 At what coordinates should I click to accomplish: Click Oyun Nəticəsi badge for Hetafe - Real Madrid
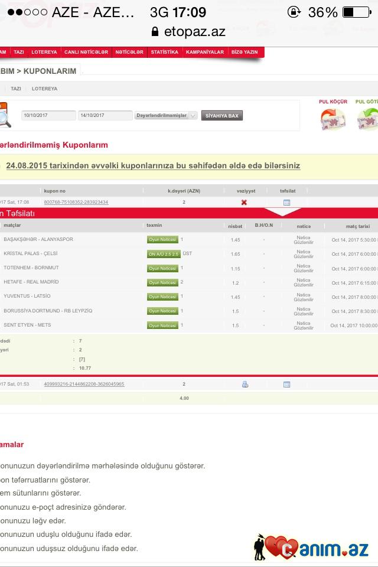(162, 282)
